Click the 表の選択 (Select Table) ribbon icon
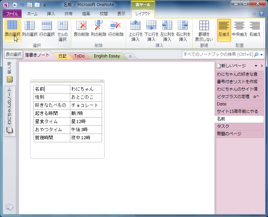Image resolution: width=268 pixels, height=217 pixels. tap(13, 30)
